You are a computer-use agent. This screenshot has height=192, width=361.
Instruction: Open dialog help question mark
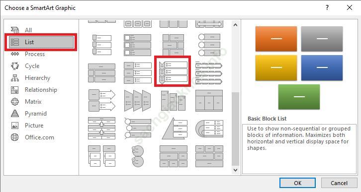coord(327,7)
